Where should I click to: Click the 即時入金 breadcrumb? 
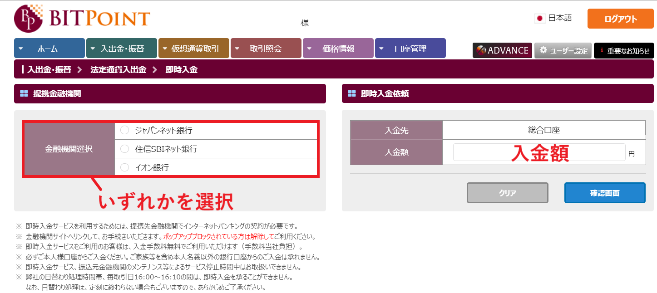(182, 70)
